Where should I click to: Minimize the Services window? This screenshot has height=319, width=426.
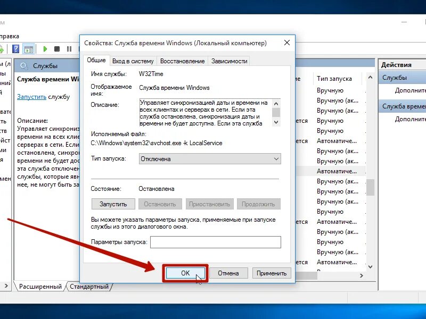coord(404,22)
